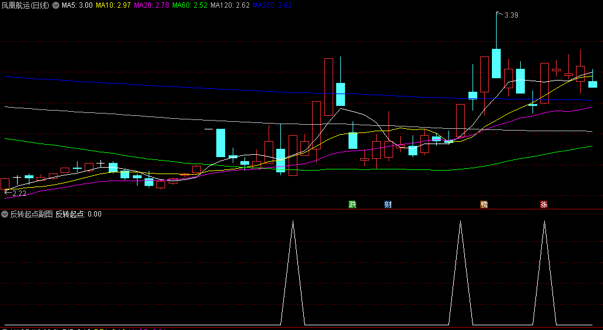Select the yellow MA10 indicator label

[x=113, y=5]
